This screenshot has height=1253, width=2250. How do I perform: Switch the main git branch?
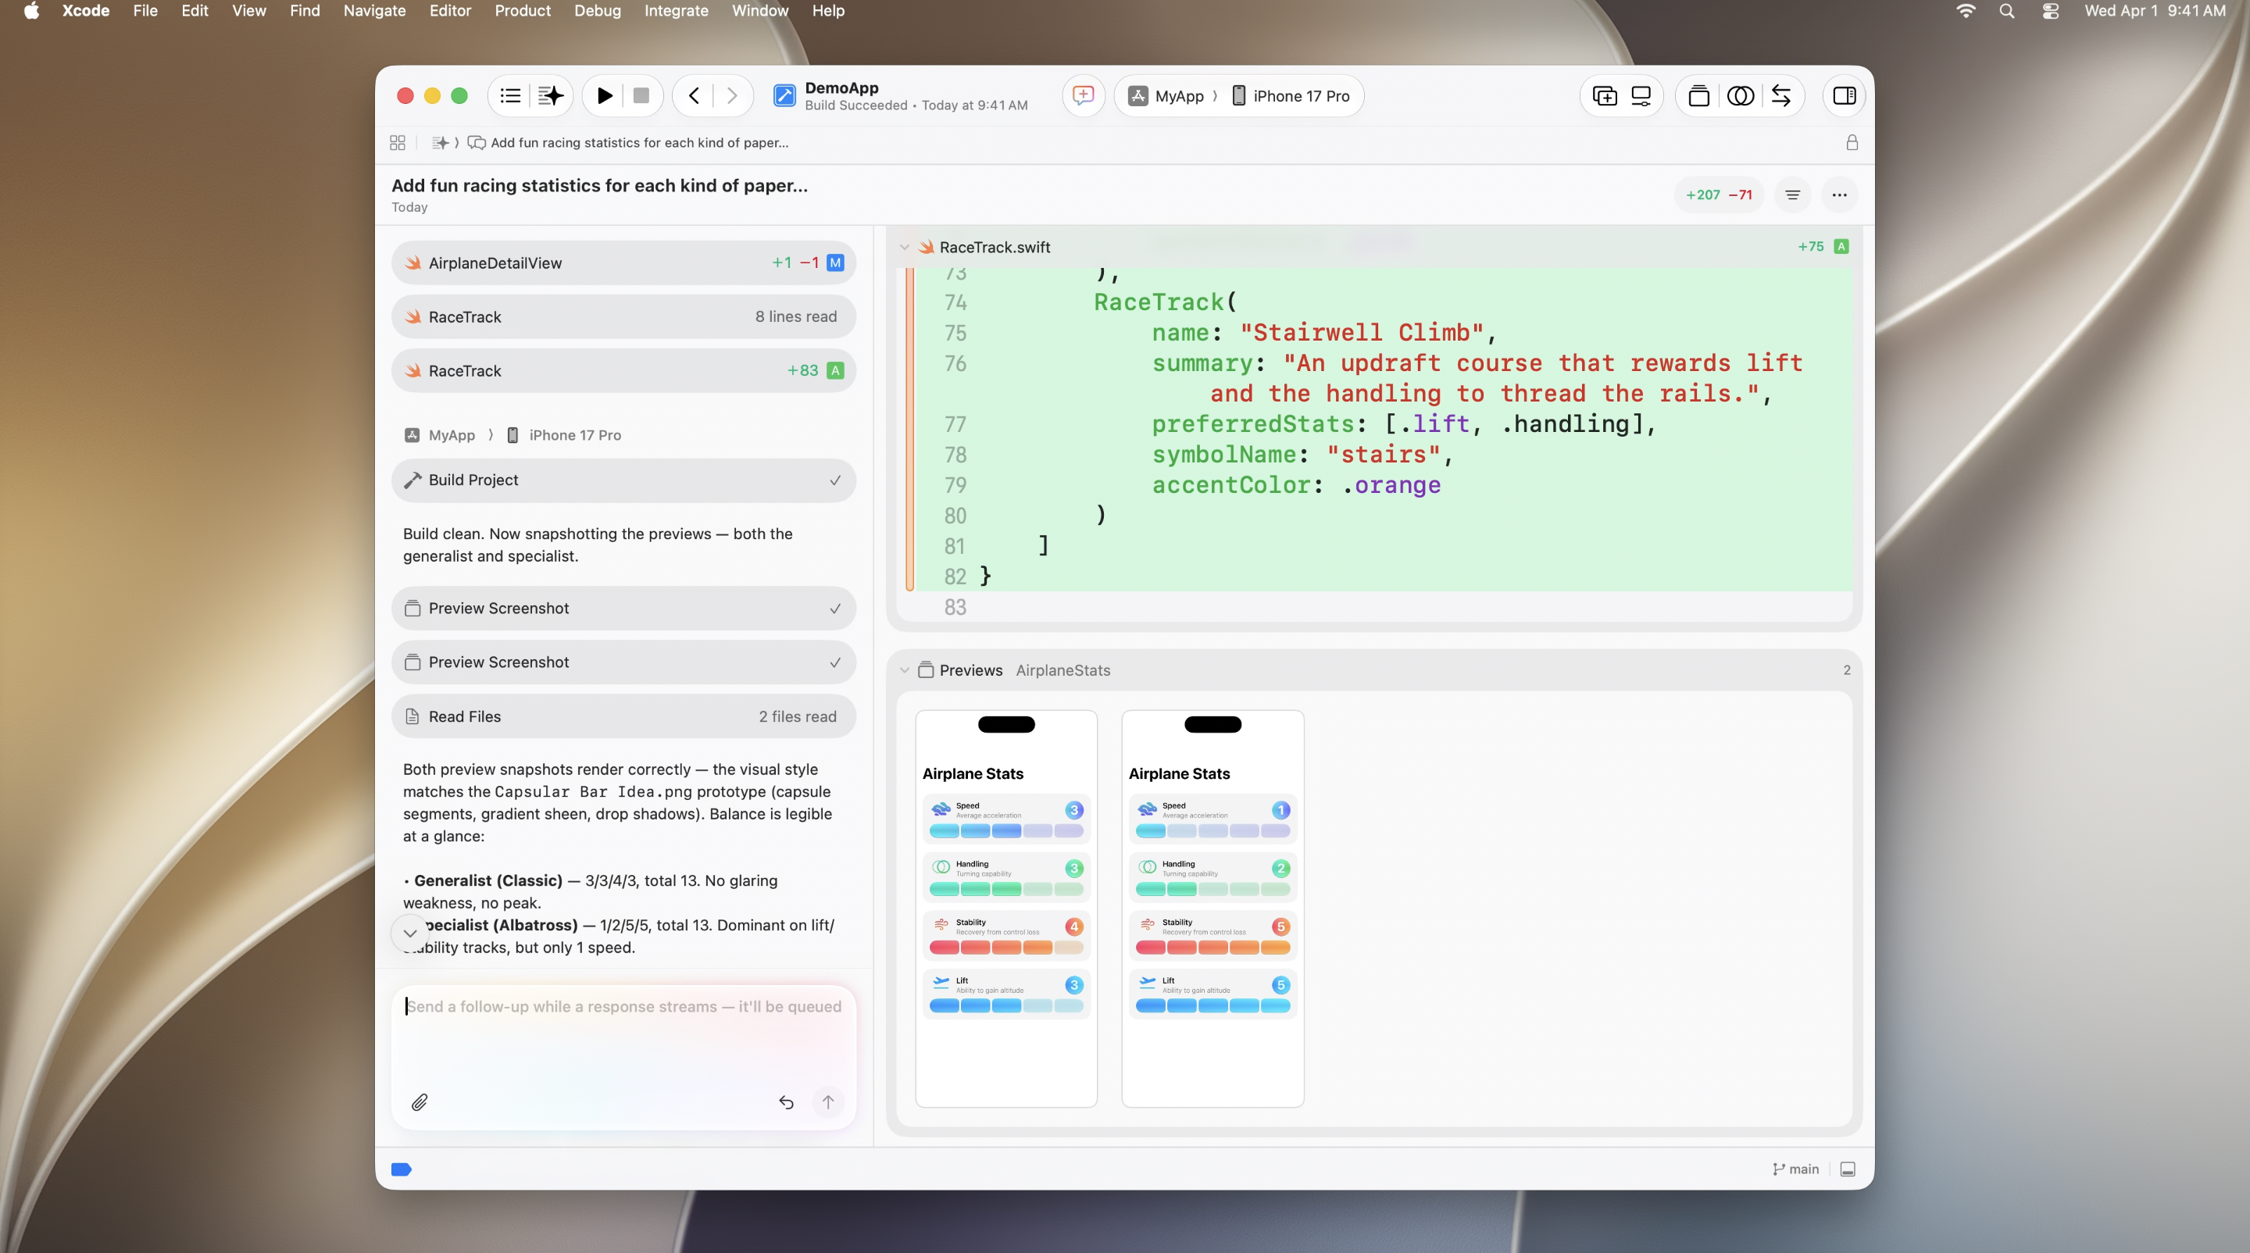1795,1169
